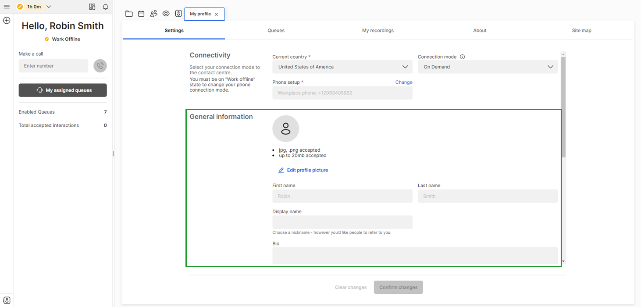Click the Change phone setup link
Image resolution: width=641 pixels, height=307 pixels.
click(404, 82)
